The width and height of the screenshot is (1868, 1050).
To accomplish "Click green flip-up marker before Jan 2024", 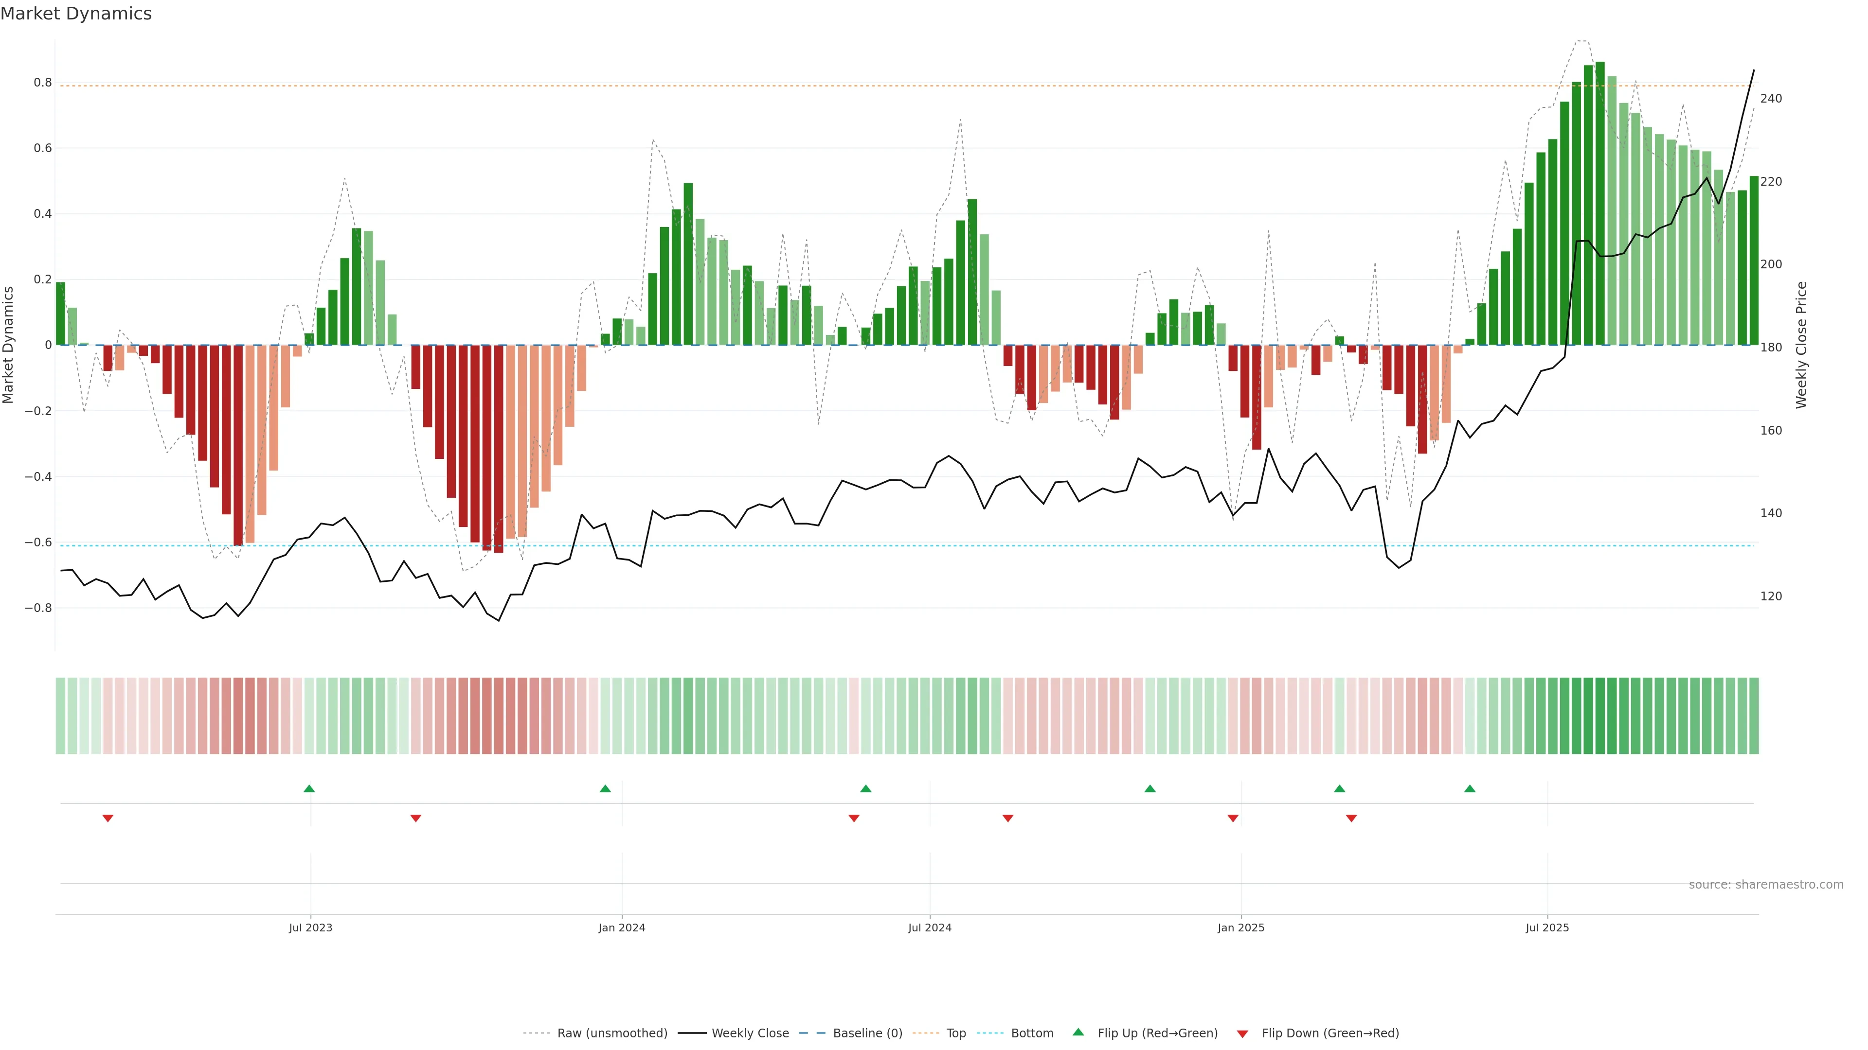I will 606,788.
